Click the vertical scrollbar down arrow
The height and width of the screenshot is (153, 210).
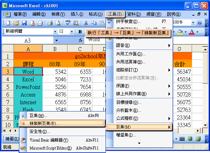click(x=205, y=125)
